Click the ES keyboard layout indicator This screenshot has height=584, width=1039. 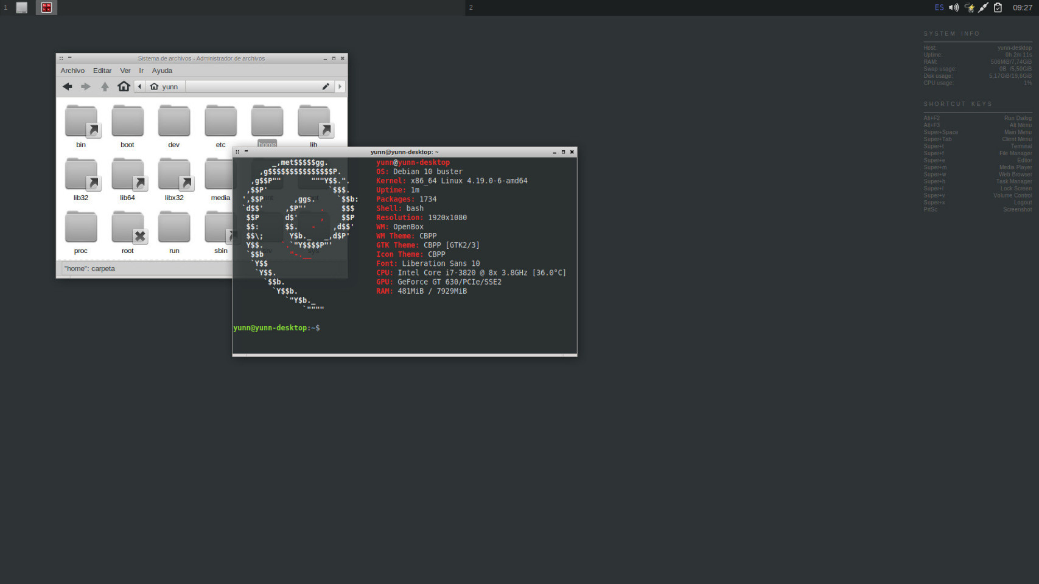[x=939, y=7]
